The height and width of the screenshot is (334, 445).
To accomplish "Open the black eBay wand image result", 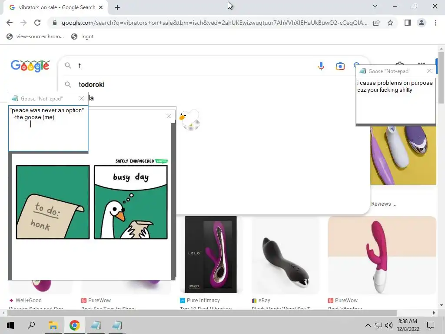I will tap(286, 254).
